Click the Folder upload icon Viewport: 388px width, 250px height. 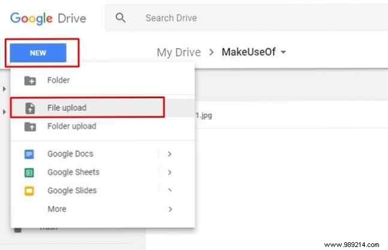pos(30,126)
